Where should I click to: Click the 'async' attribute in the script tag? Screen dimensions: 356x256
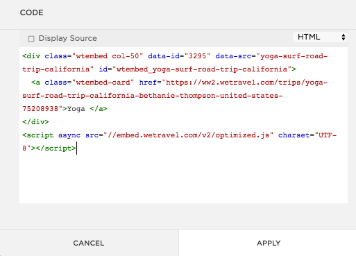pos(69,135)
